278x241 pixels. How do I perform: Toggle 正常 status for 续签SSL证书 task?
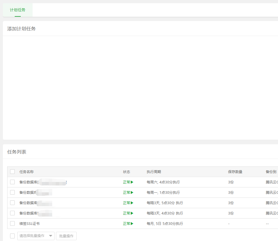pyautogui.click(x=128, y=224)
